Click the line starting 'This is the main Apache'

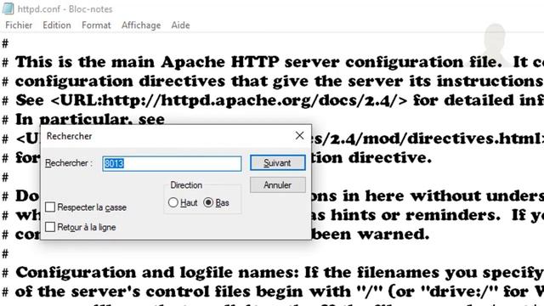[x=280, y=62]
